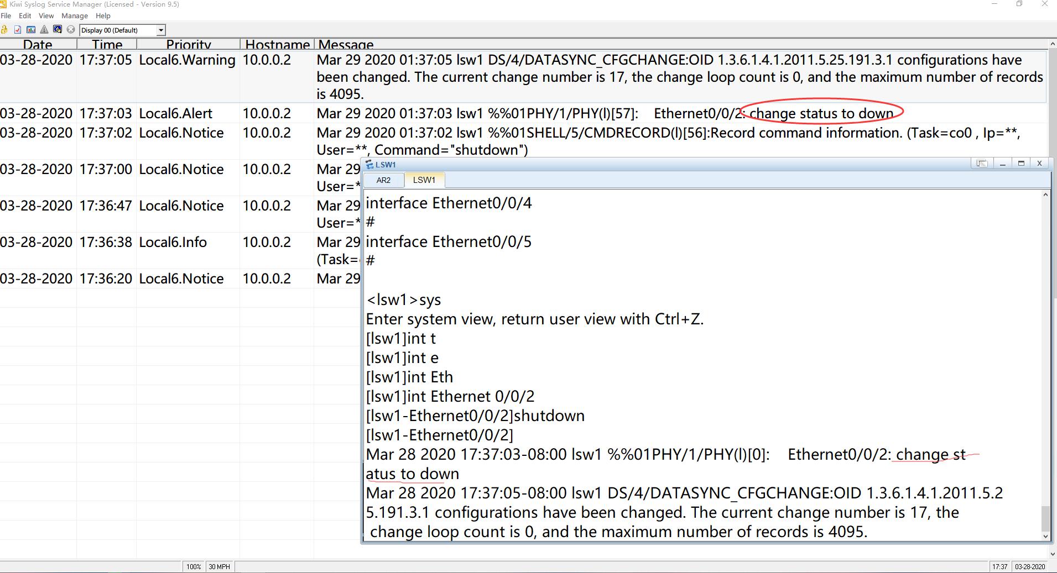Screen dimensions: 1057x573
Task: Open the Manage menu
Action: (75, 16)
